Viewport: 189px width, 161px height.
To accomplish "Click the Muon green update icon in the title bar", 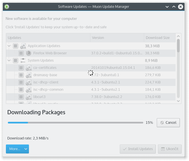I will tap(7, 7).
